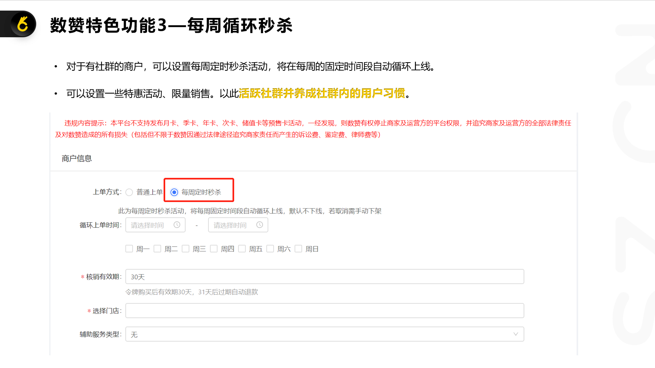This screenshot has height=368, width=655.
Task: Check the 周三 checkbox
Action: [185, 248]
